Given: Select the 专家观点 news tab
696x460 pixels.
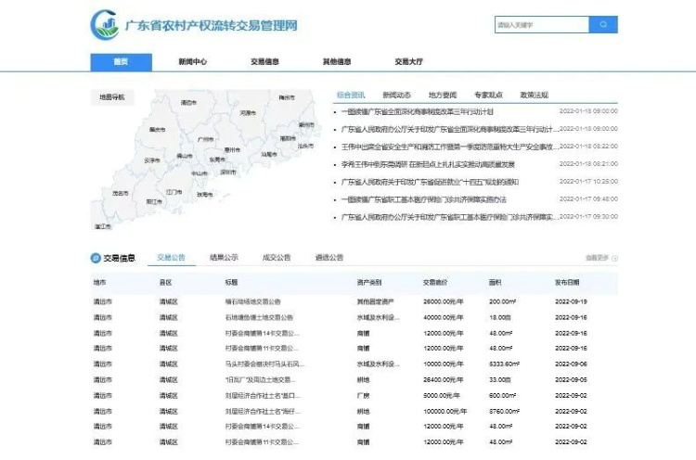Looking at the screenshot, I should click(x=488, y=95).
